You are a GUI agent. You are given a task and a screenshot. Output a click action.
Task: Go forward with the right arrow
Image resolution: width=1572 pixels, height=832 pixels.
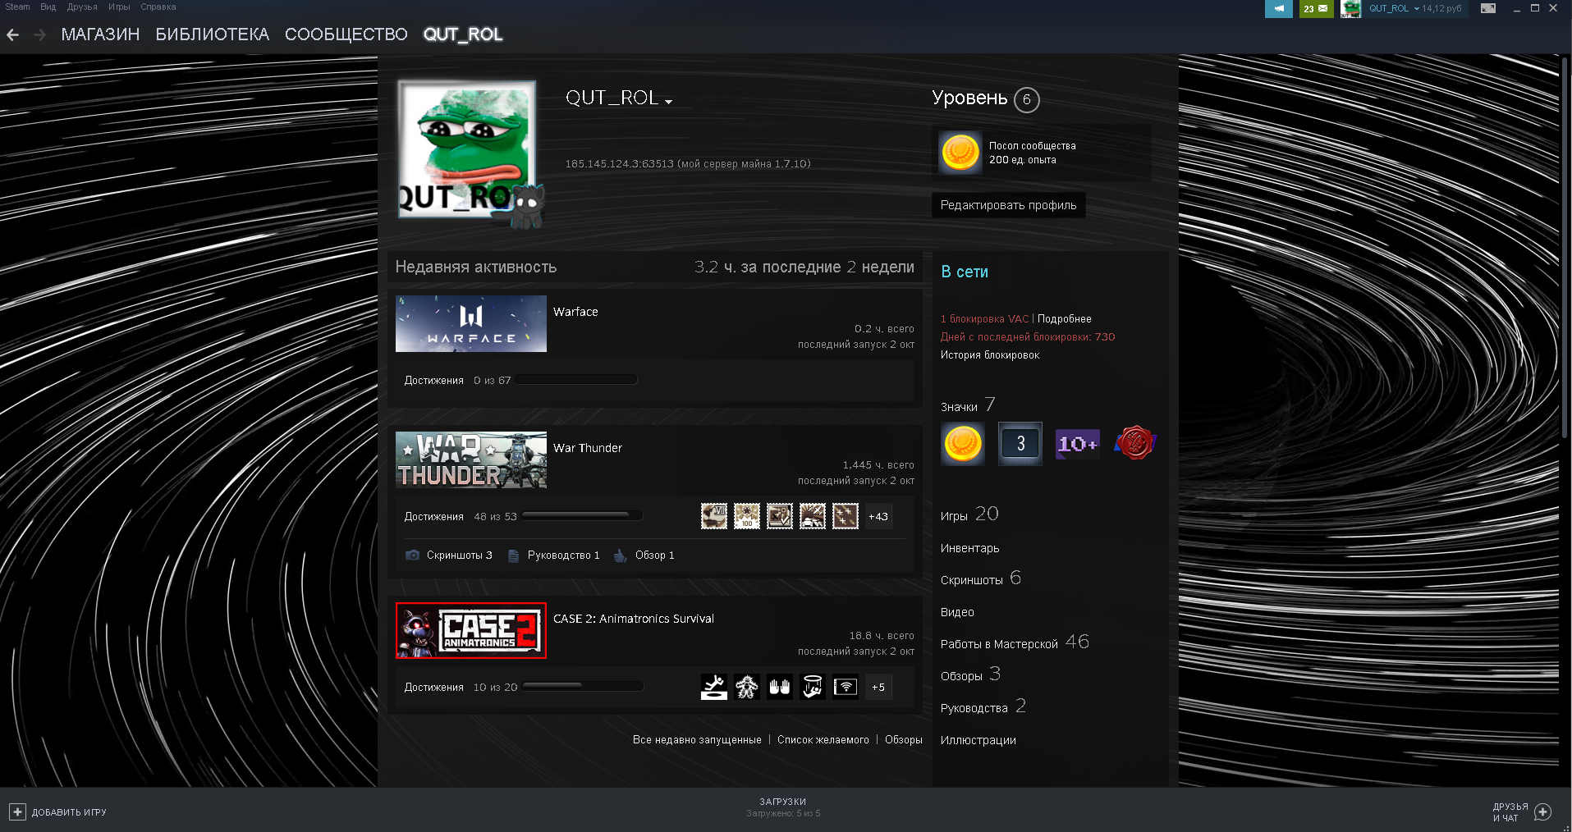(39, 34)
